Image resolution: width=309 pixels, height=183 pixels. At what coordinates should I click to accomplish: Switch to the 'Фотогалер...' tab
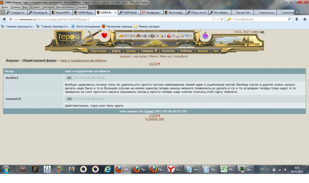click(x=175, y=12)
